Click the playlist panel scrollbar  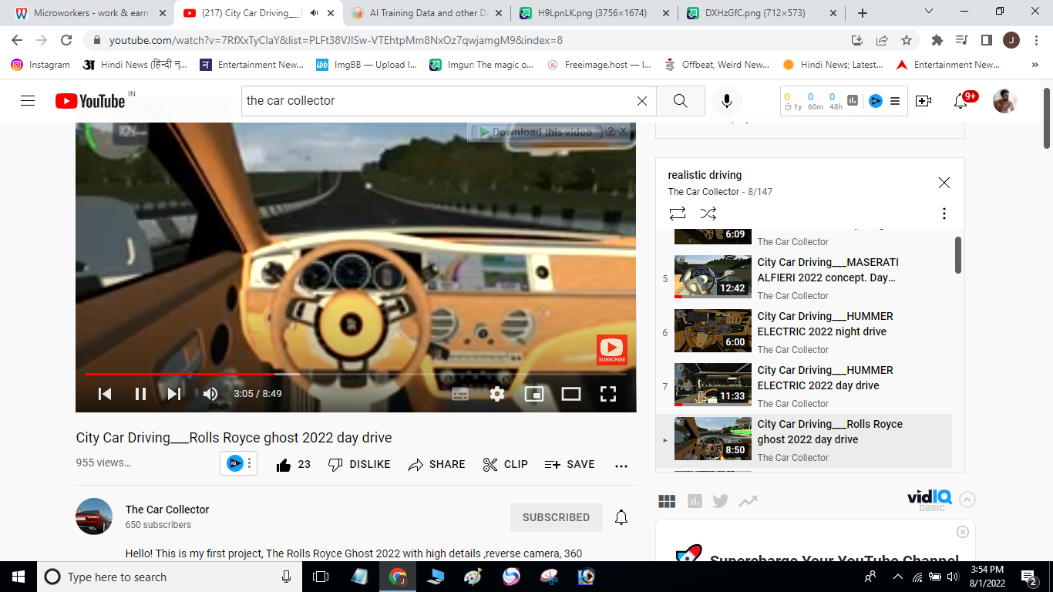tap(957, 254)
